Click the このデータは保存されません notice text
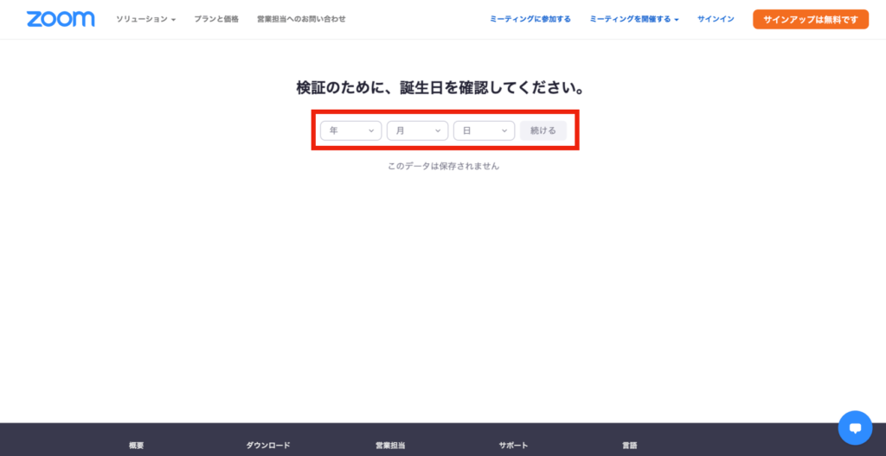The width and height of the screenshot is (886, 456). tap(443, 166)
